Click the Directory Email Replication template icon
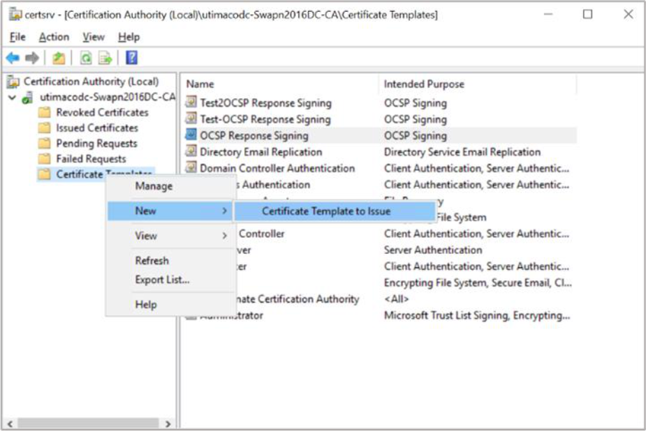646x431 pixels. click(191, 152)
